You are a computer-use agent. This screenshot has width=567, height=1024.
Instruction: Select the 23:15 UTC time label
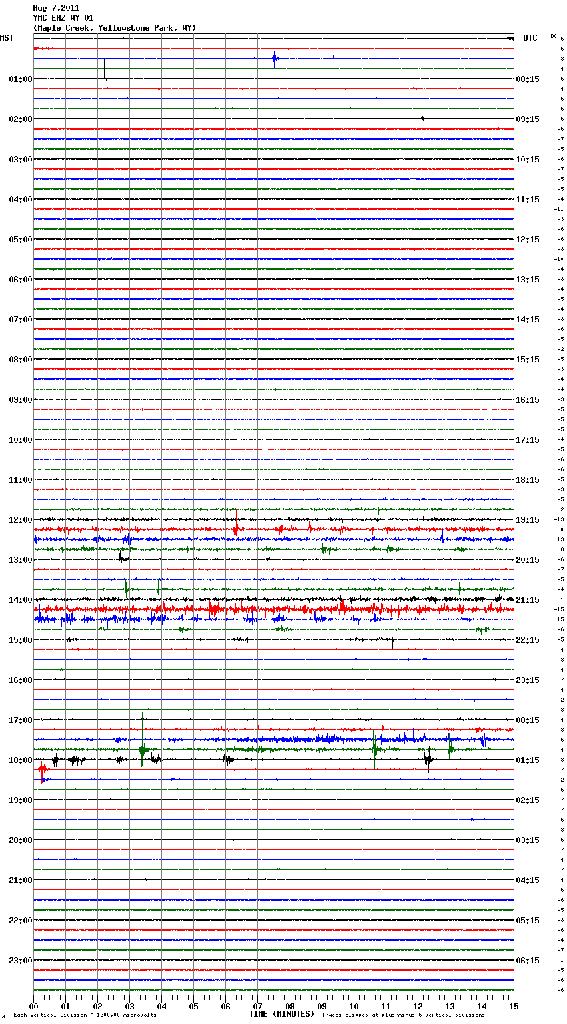pyautogui.click(x=528, y=680)
